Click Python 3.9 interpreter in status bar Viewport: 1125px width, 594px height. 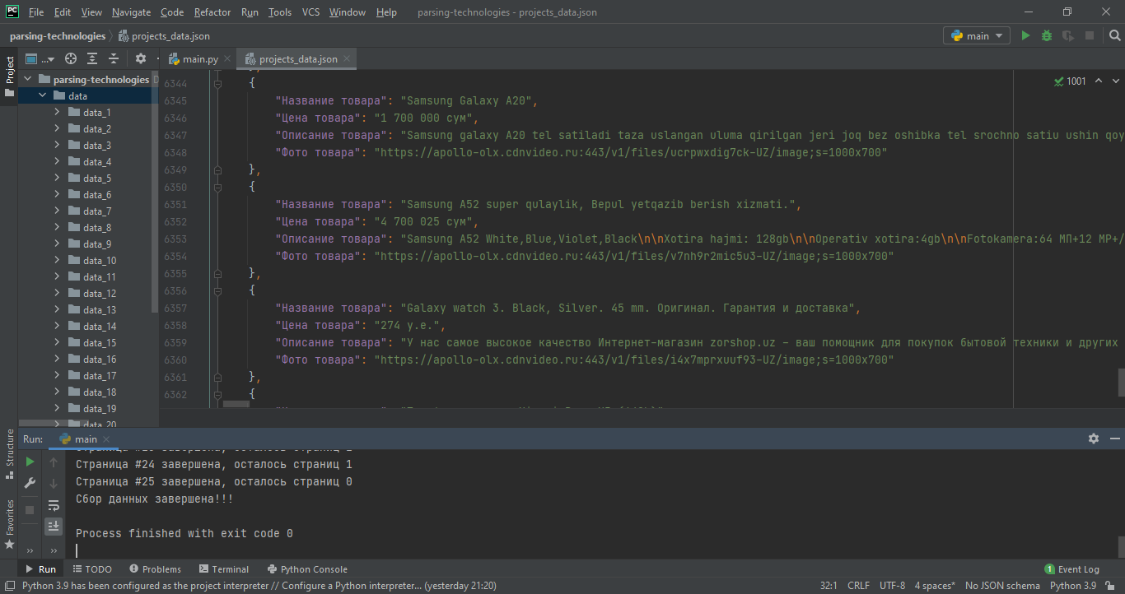coord(1073,586)
